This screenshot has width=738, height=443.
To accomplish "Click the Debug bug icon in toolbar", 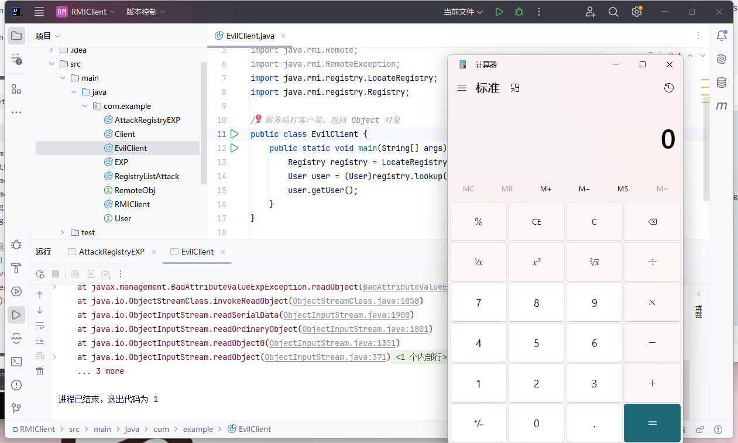I will 519,12.
